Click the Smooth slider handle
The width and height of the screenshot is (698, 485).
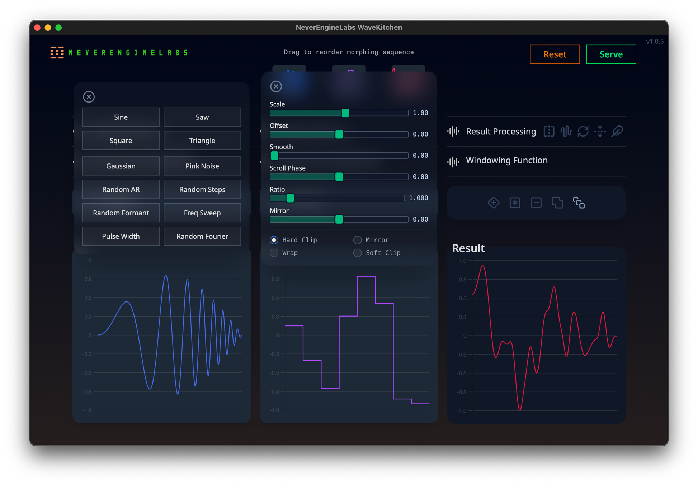pos(274,156)
